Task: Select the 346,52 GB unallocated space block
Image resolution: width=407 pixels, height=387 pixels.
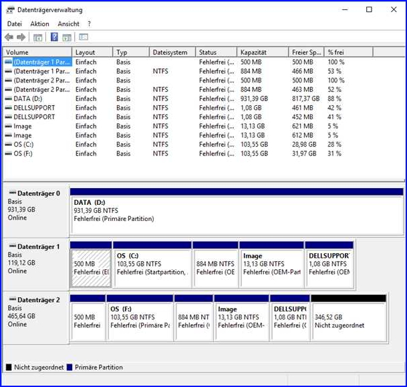Action: tap(348, 321)
